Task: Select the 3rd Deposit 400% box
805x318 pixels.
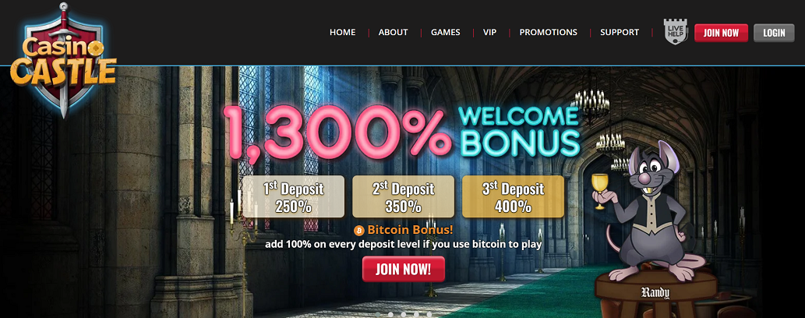Action: coord(513,196)
